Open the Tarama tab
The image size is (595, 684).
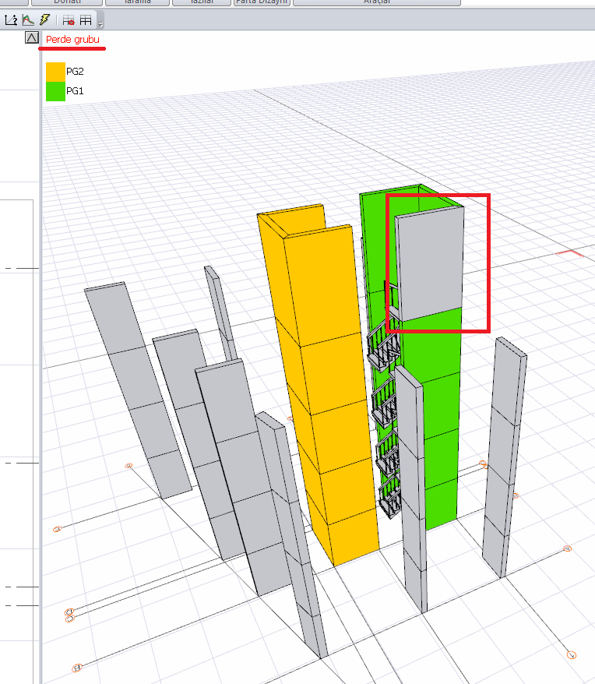(137, 2)
